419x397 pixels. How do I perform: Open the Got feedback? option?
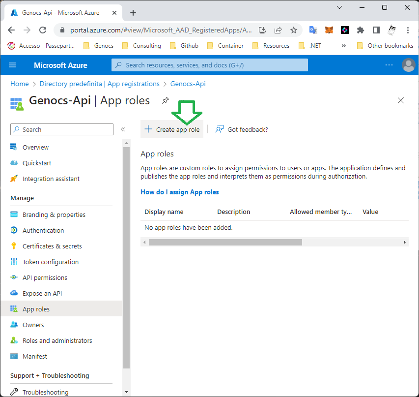coord(242,129)
